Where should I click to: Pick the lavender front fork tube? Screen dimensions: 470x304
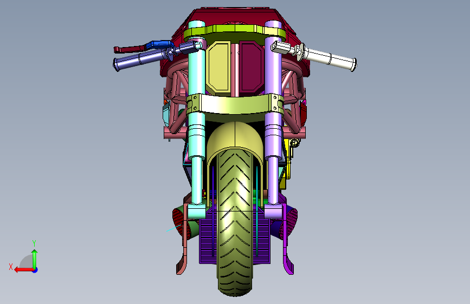273,120
